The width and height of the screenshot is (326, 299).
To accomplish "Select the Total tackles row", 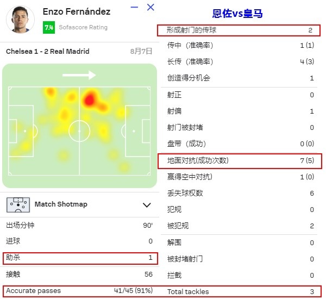I will point(240,291).
